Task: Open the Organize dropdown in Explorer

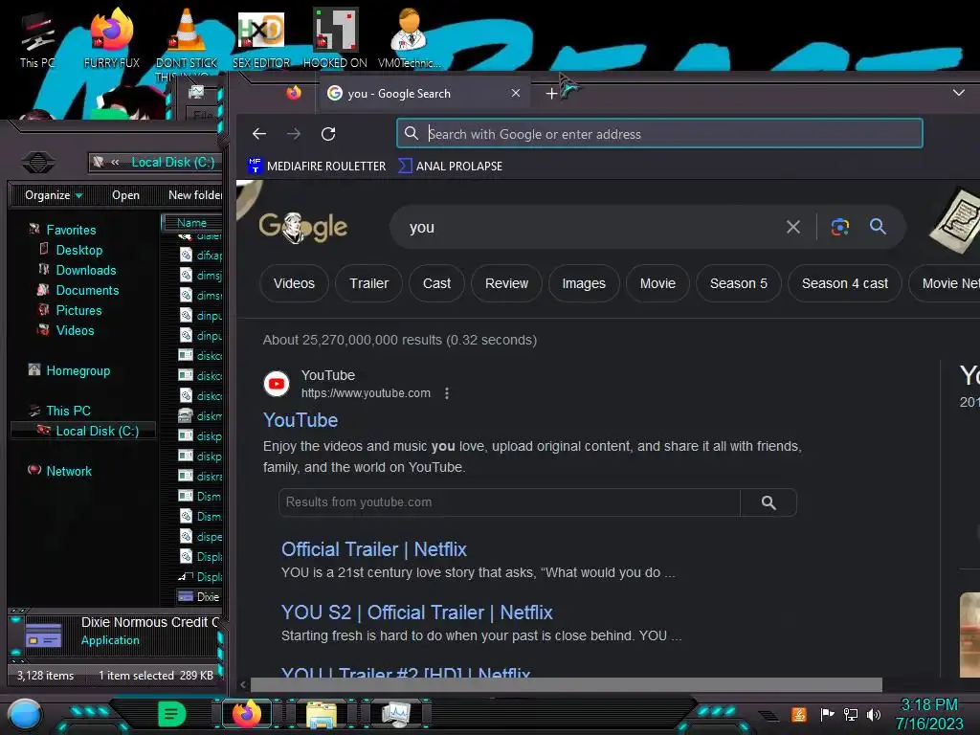Action: pyautogui.click(x=54, y=195)
